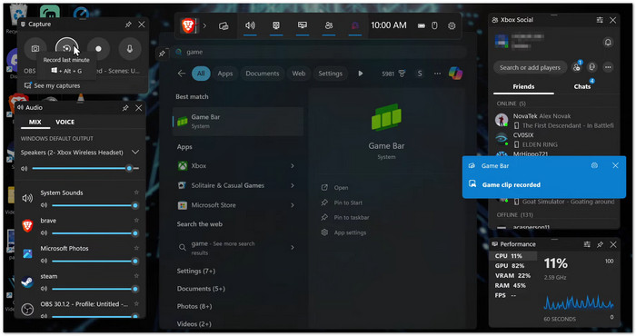
Task: Expand Solitaire & Casual Games chevron
Action: [x=293, y=185]
